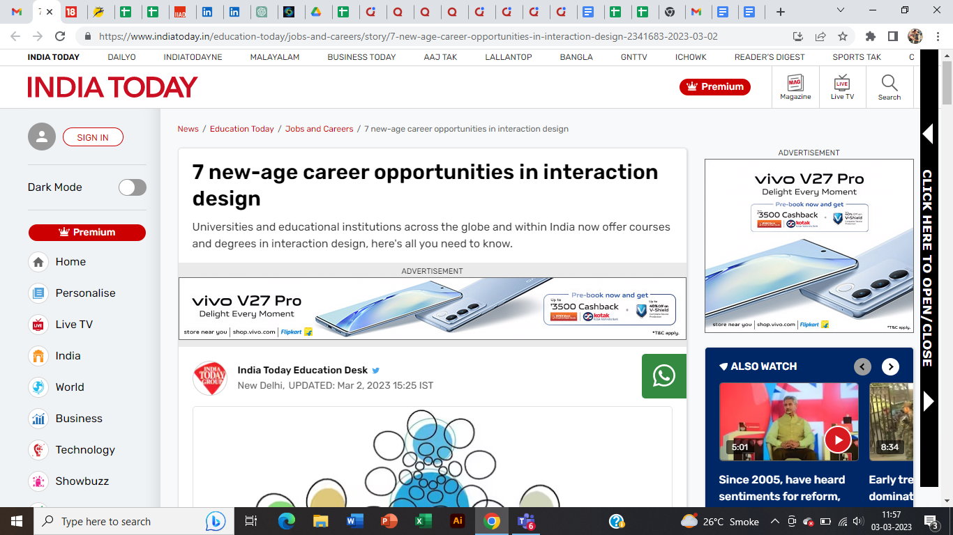
Task: Click the vivo V27 Pro sidebar ad
Action: tap(809, 246)
